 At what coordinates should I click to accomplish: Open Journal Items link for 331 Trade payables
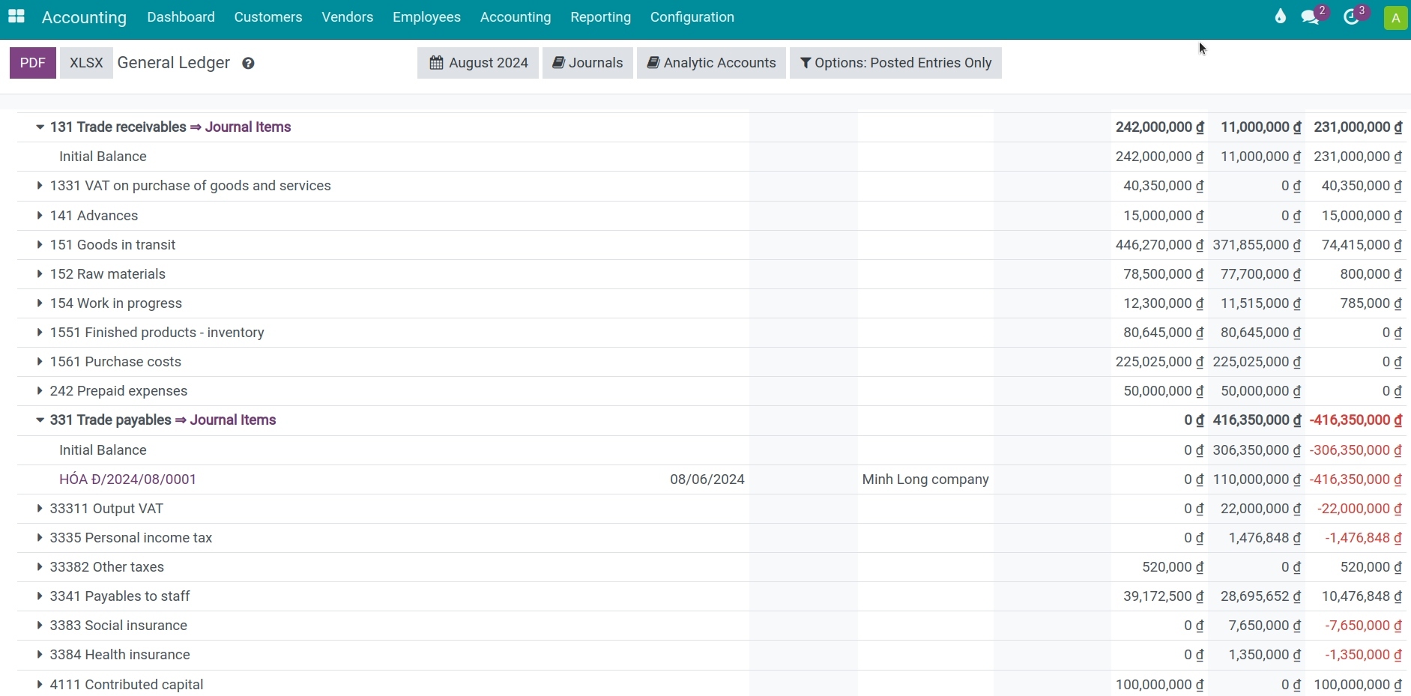pos(233,420)
